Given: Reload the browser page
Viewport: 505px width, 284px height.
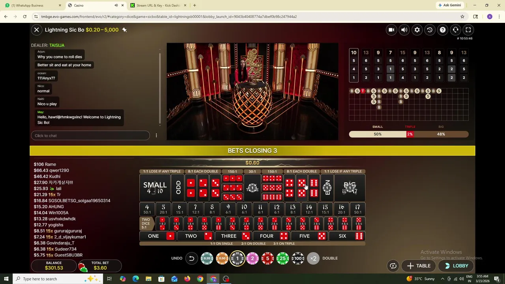Looking at the screenshot, I should point(24,17).
